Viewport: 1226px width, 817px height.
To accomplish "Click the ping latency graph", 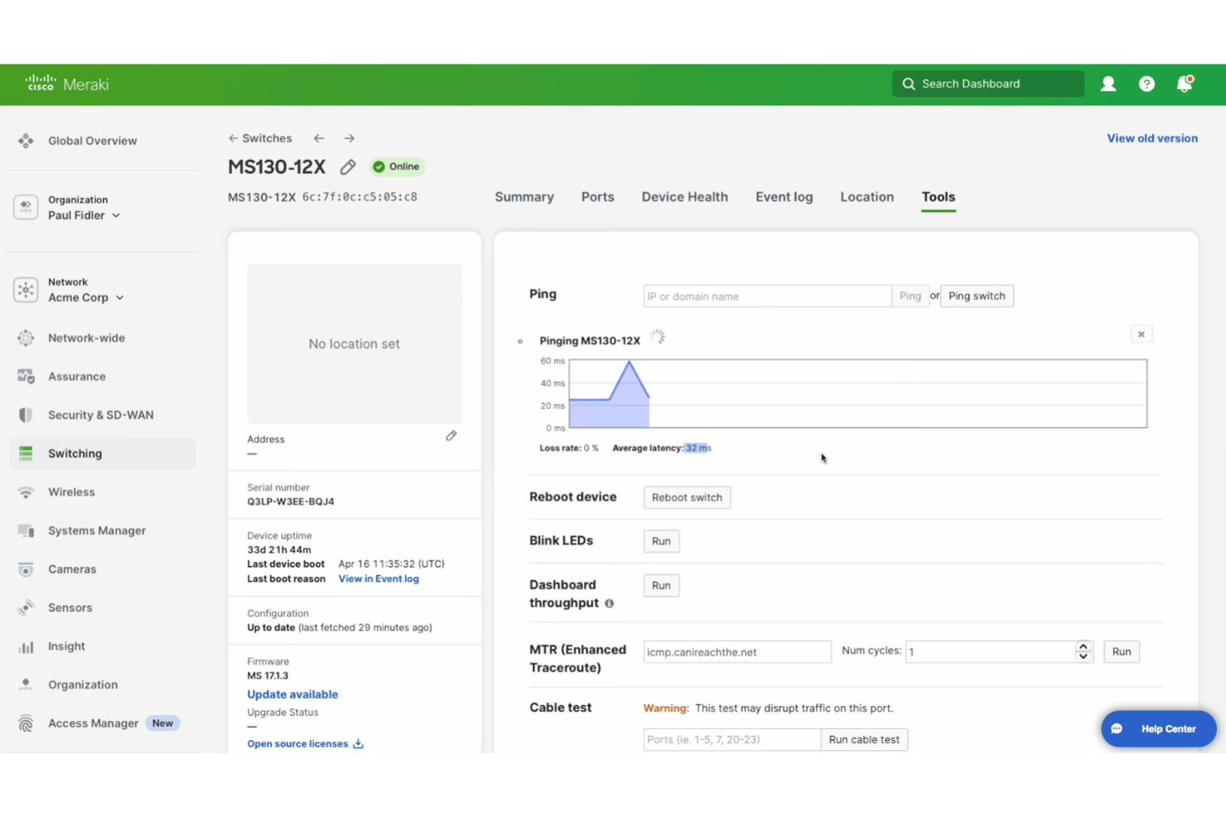I will point(857,394).
